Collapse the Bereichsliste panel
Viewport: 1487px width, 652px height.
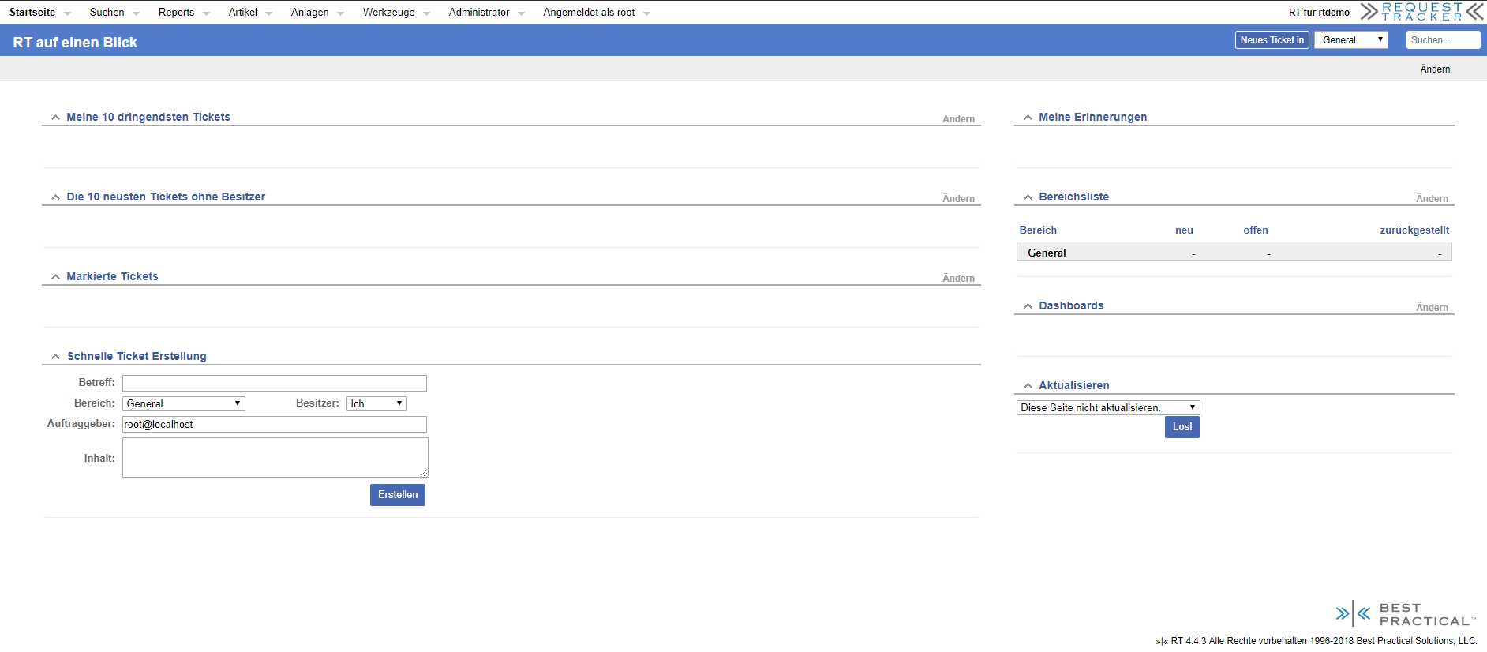pos(1028,197)
